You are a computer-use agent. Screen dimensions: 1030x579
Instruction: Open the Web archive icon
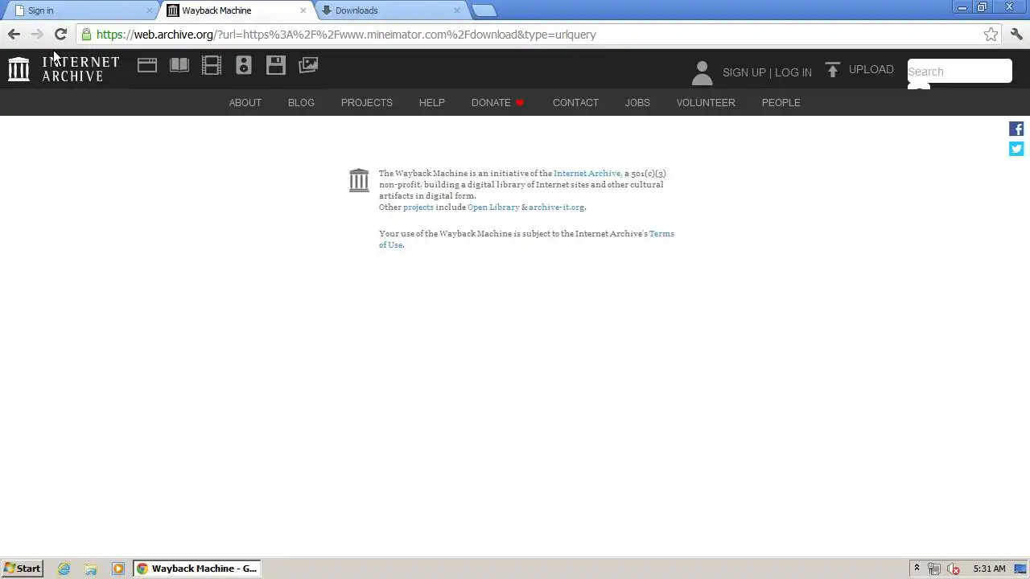[x=147, y=65]
